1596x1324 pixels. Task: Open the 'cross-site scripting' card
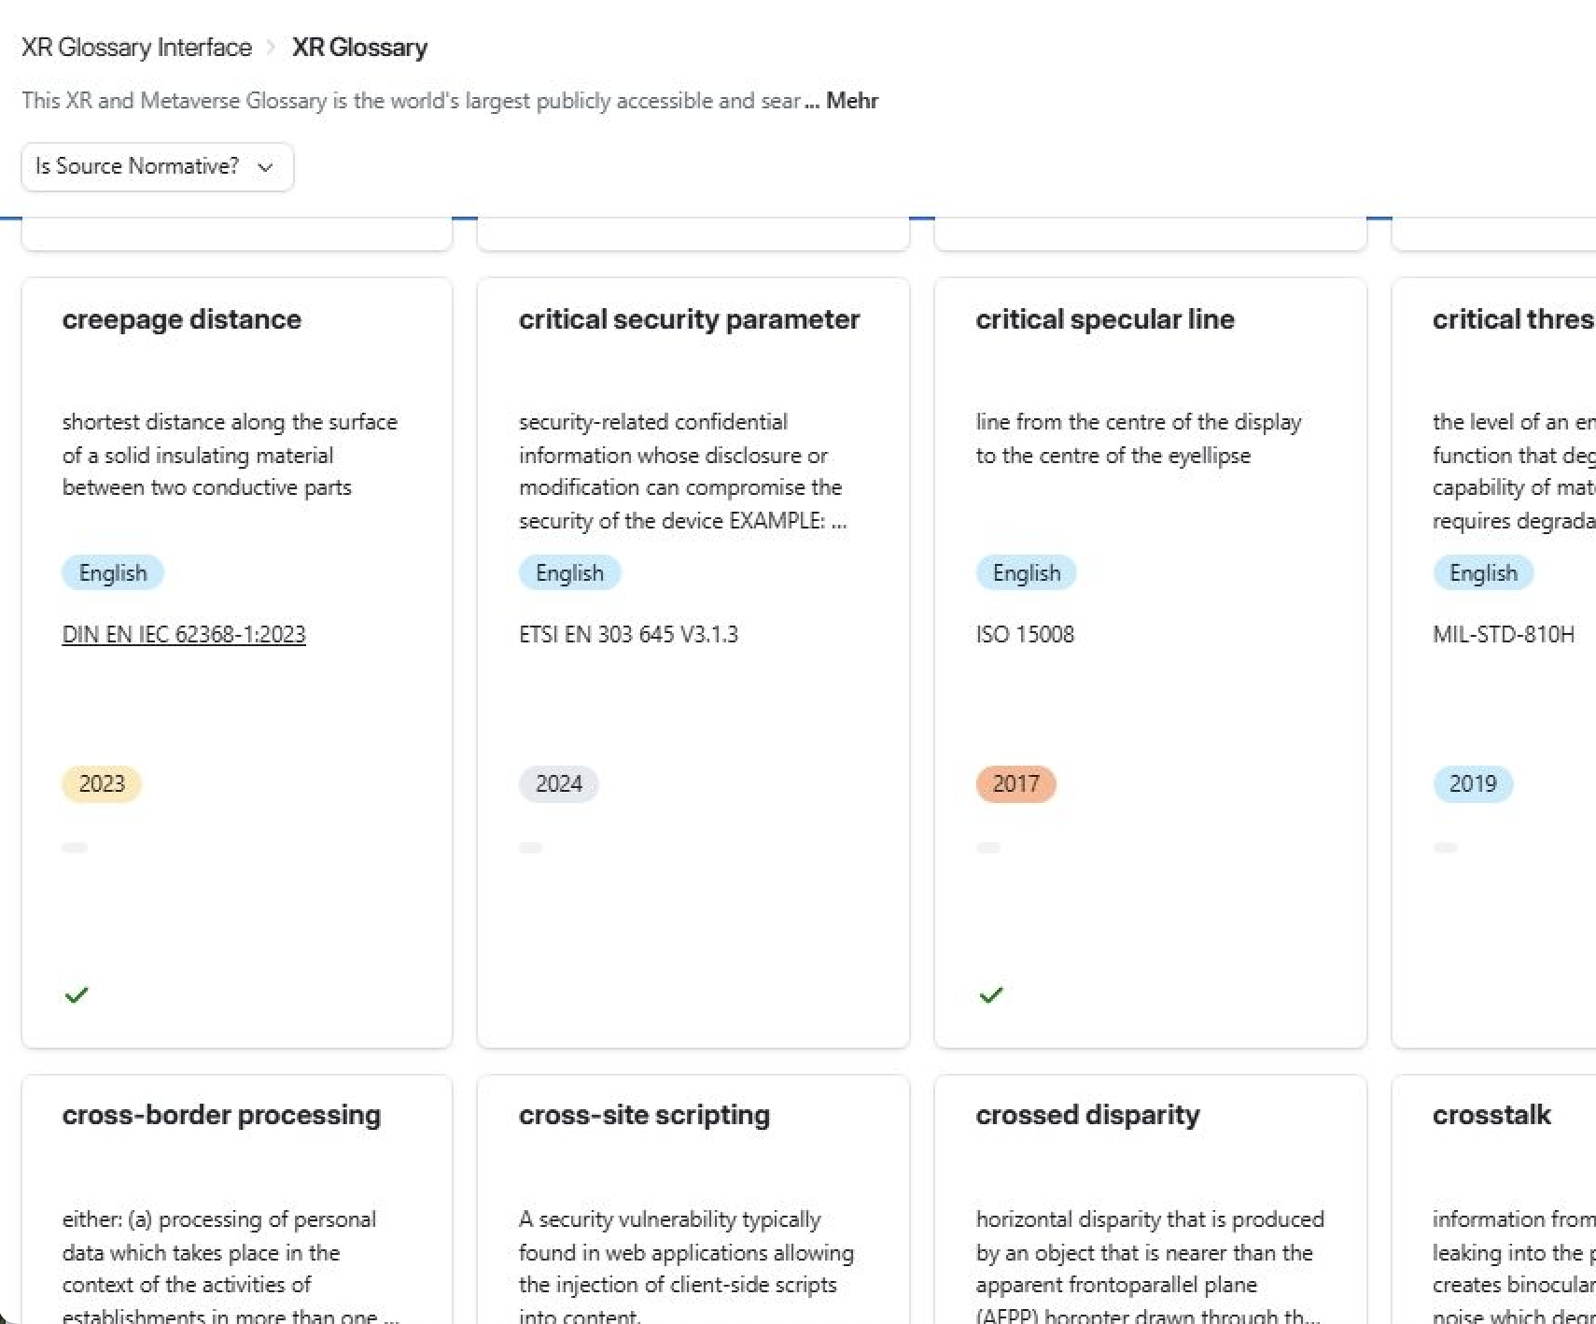(x=693, y=1199)
